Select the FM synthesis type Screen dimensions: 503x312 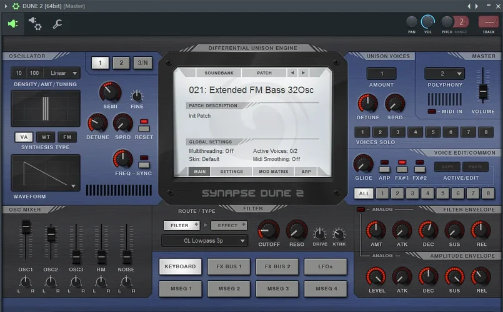(67, 137)
